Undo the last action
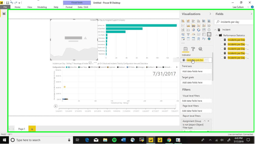The height and width of the screenshot is (144, 255). pos(12,3)
